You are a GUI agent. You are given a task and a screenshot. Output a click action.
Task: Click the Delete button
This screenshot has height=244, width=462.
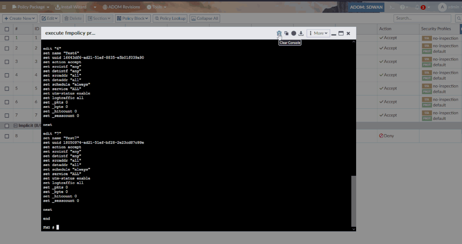point(73,18)
